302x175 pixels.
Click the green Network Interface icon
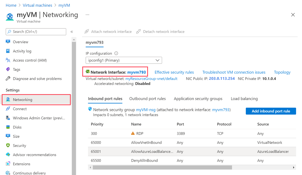point(88,72)
